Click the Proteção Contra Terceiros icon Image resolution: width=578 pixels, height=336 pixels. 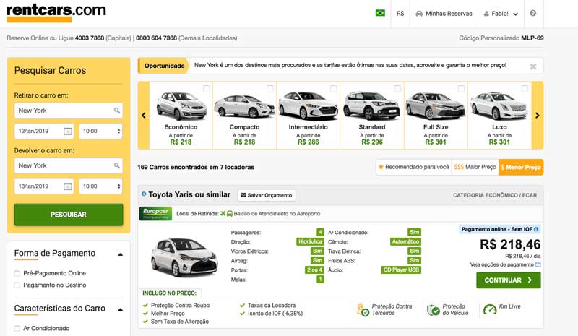[x=363, y=310]
